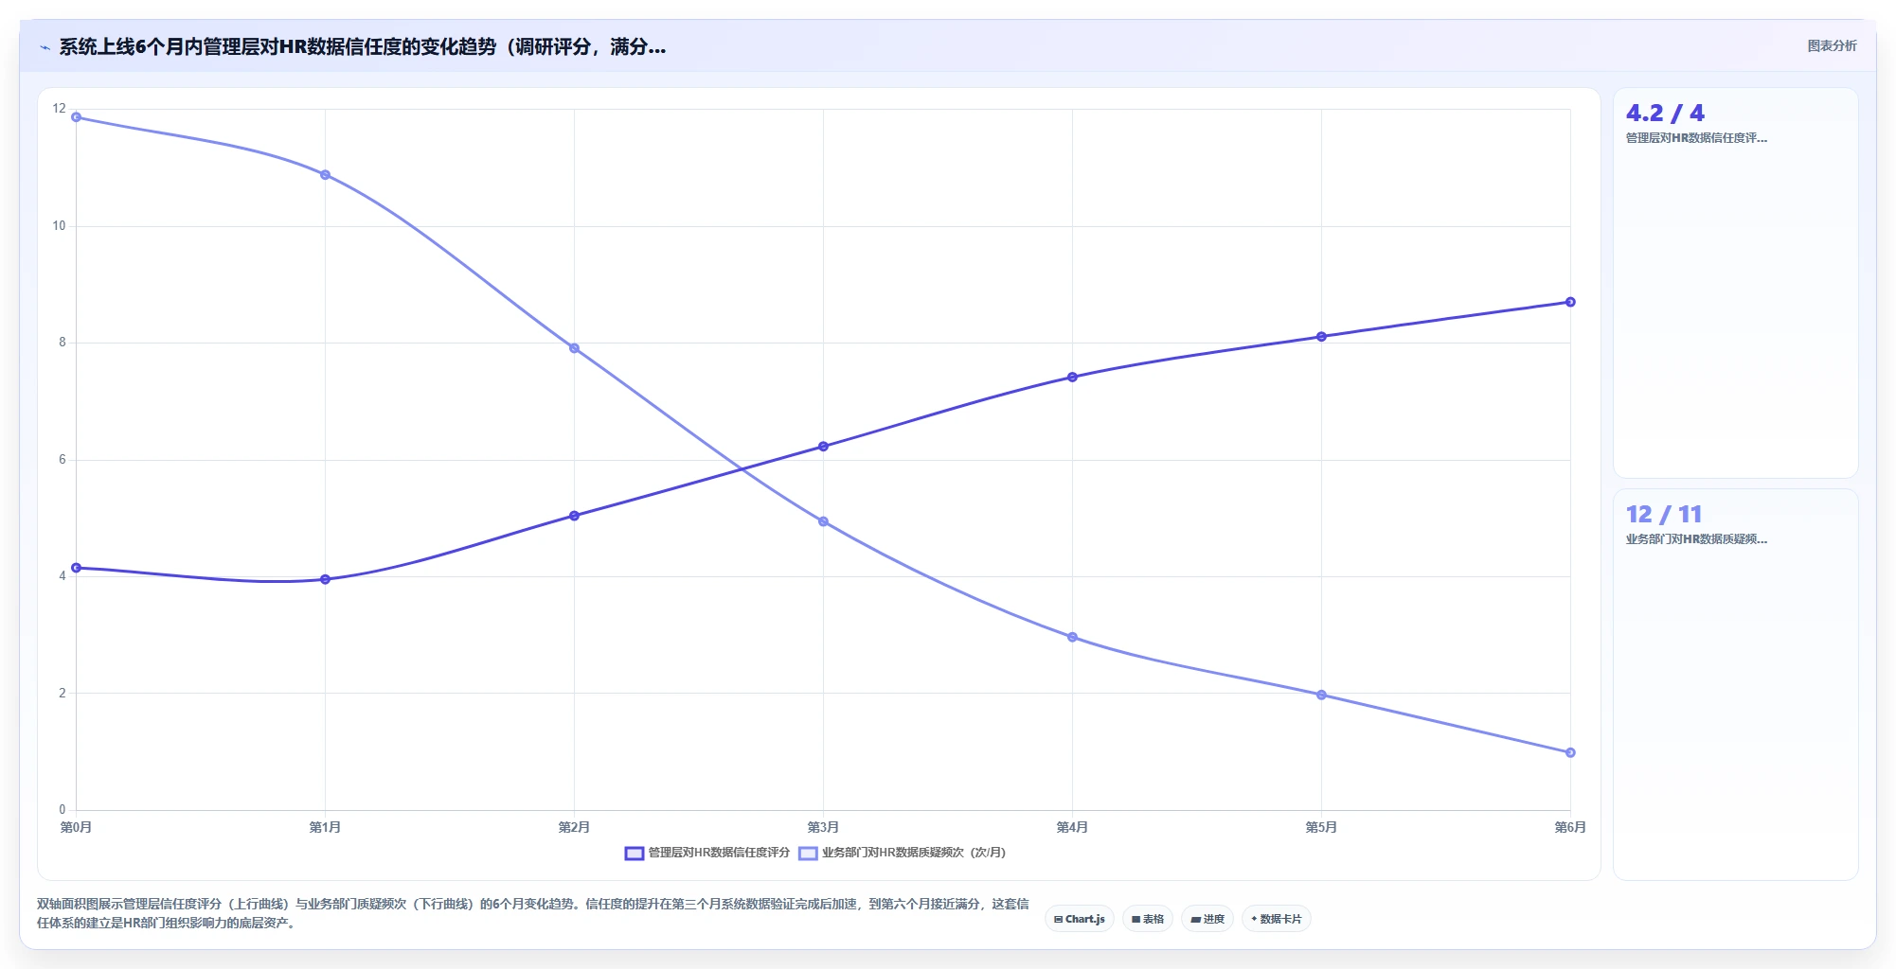Click the y-axis value 8
The width and height of the screenshot is (1896, 969).
pyautogui.click(x=63, y=343)
